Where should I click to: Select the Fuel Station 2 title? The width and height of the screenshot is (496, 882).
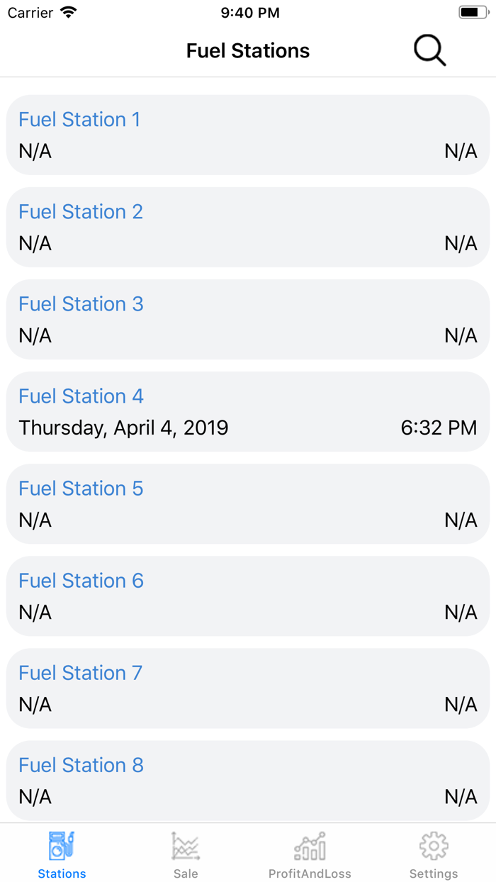click(x=81, y=212)
